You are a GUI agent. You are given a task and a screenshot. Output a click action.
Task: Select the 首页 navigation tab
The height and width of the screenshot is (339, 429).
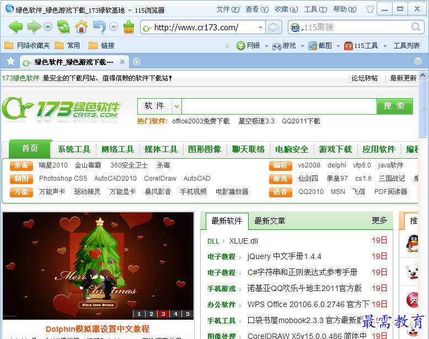tap(30, 148)
